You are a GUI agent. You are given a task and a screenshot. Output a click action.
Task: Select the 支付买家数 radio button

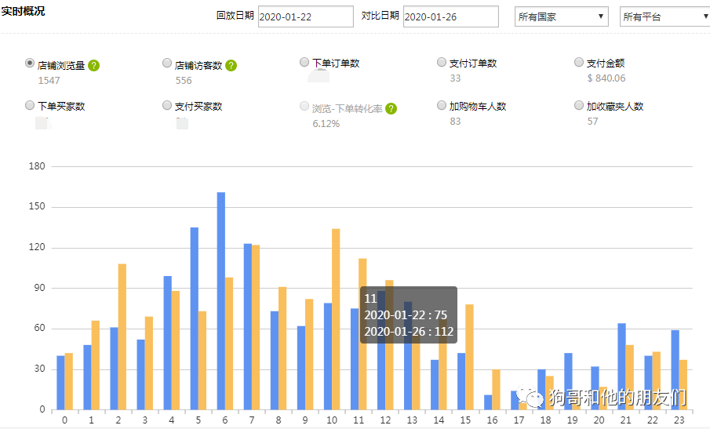(x=167, y=105)
